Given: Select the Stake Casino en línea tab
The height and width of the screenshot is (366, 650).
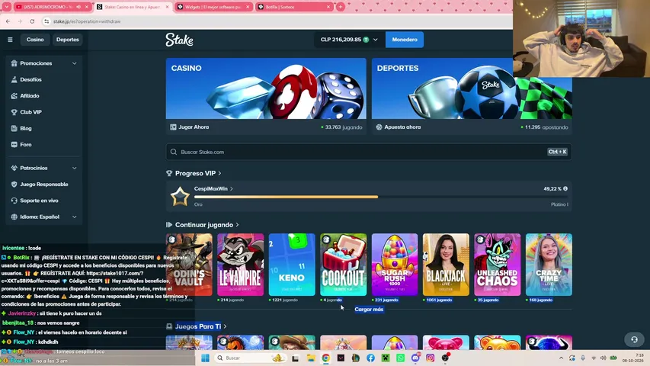Looking at the screenshot, I should click(133, 7).
